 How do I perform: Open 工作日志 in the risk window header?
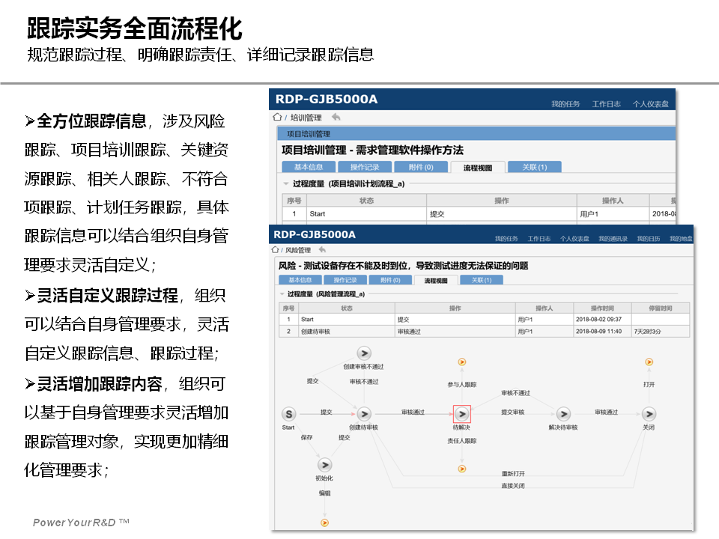coord(539,239)
